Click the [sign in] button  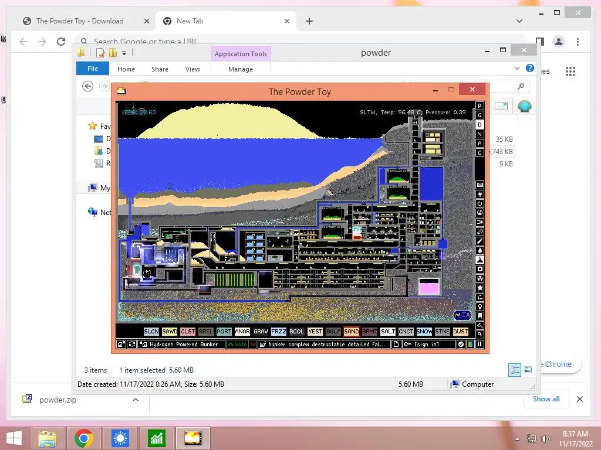pos(429,345)
